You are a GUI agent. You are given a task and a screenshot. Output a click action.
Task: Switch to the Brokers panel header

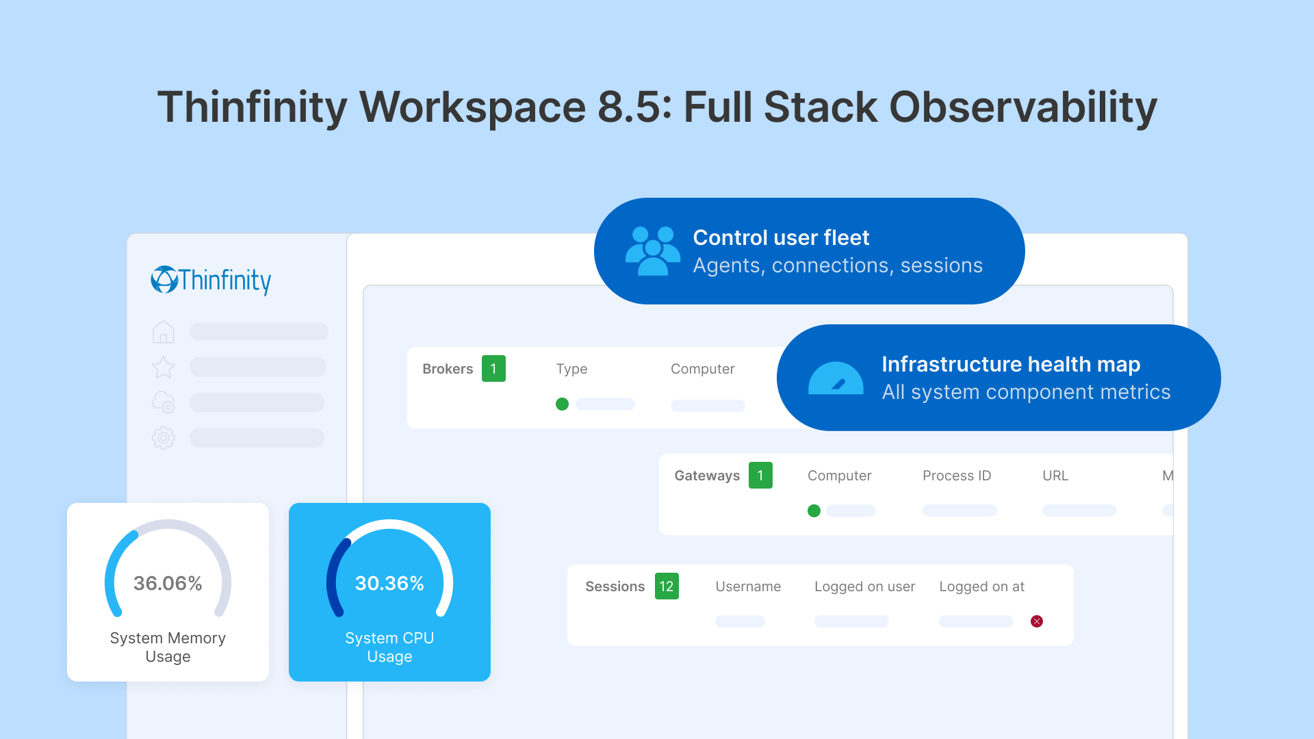[x=448, y=369]
